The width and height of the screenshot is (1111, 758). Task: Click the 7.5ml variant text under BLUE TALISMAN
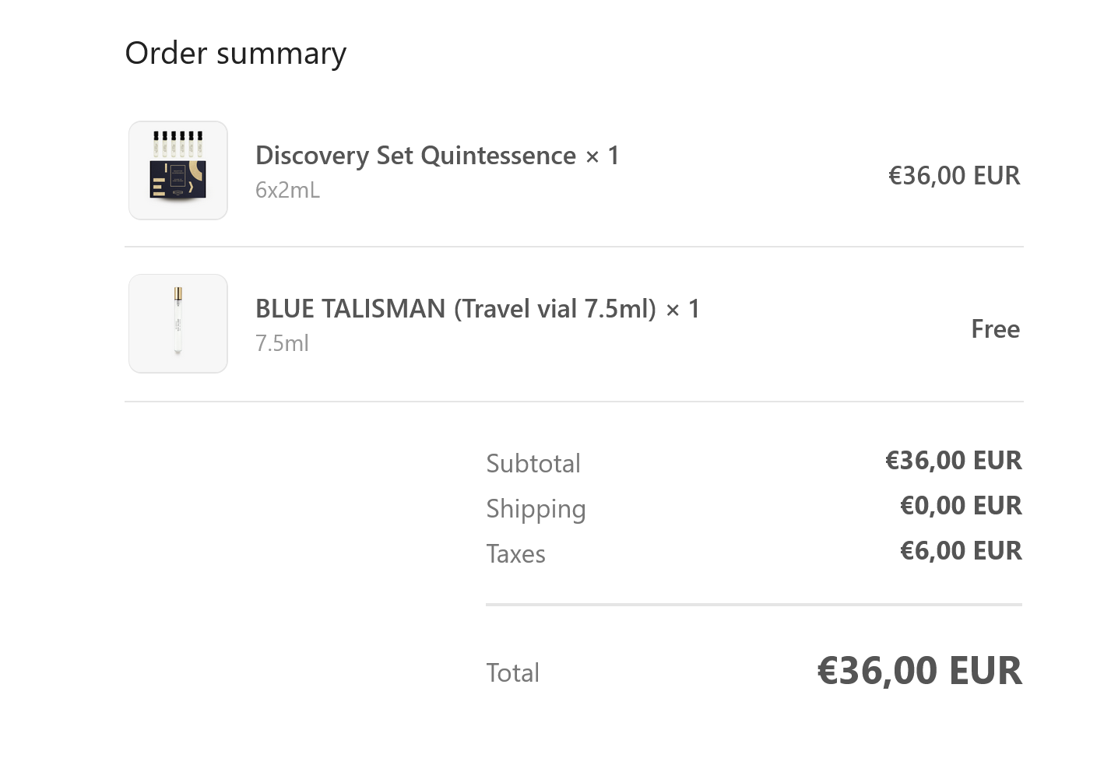(282, 344)
